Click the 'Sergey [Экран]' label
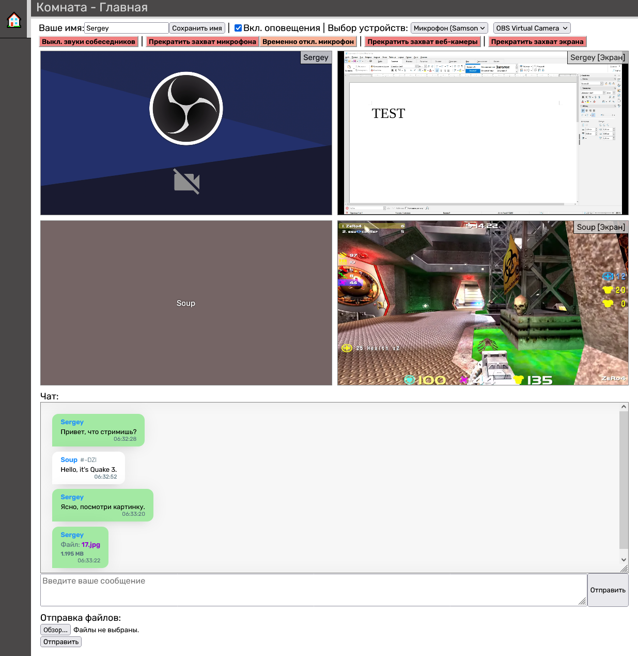The height and width of the screenshot is (656, 638). [x=598, y=57]
